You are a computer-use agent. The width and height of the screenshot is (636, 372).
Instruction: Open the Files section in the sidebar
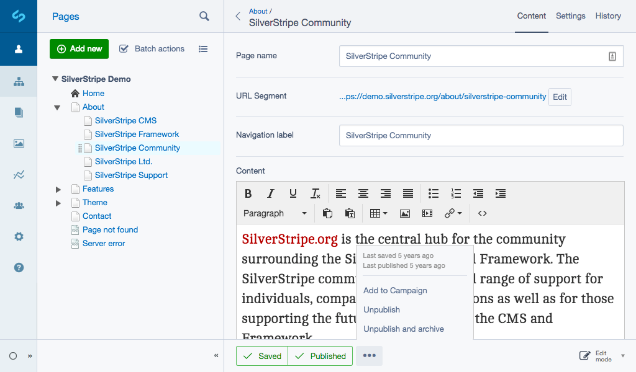[x=19, y=112]
